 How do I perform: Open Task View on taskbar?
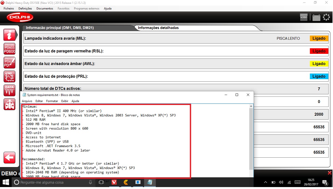pyautogui.click(x=101, y=182)
